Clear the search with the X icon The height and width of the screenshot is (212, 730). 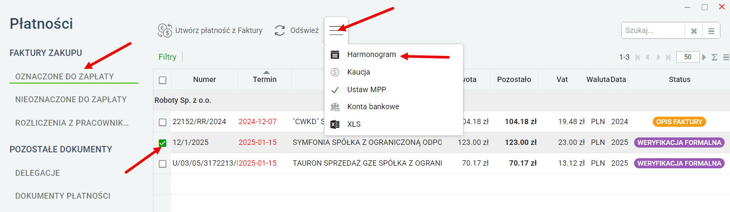tap(694, 31)
